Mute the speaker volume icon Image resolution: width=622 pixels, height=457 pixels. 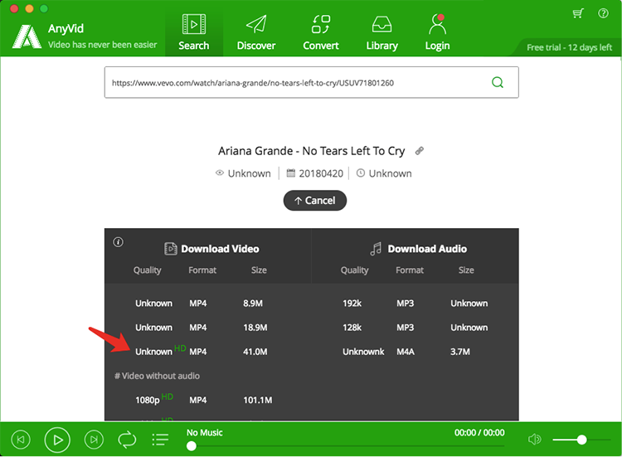point(535,439)
